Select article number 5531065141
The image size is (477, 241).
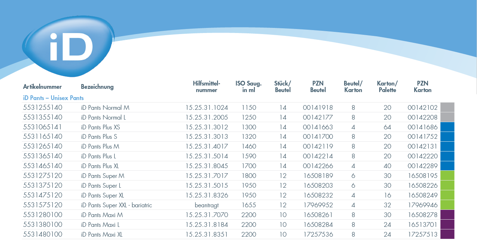coord(43,127)
